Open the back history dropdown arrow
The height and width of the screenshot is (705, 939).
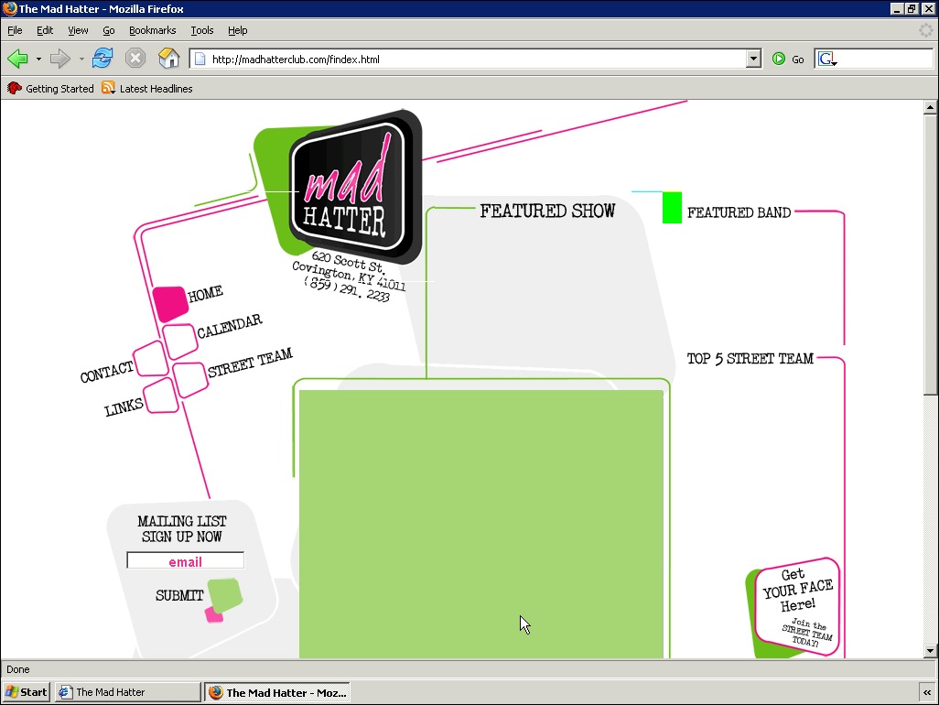tap(38, 60)
